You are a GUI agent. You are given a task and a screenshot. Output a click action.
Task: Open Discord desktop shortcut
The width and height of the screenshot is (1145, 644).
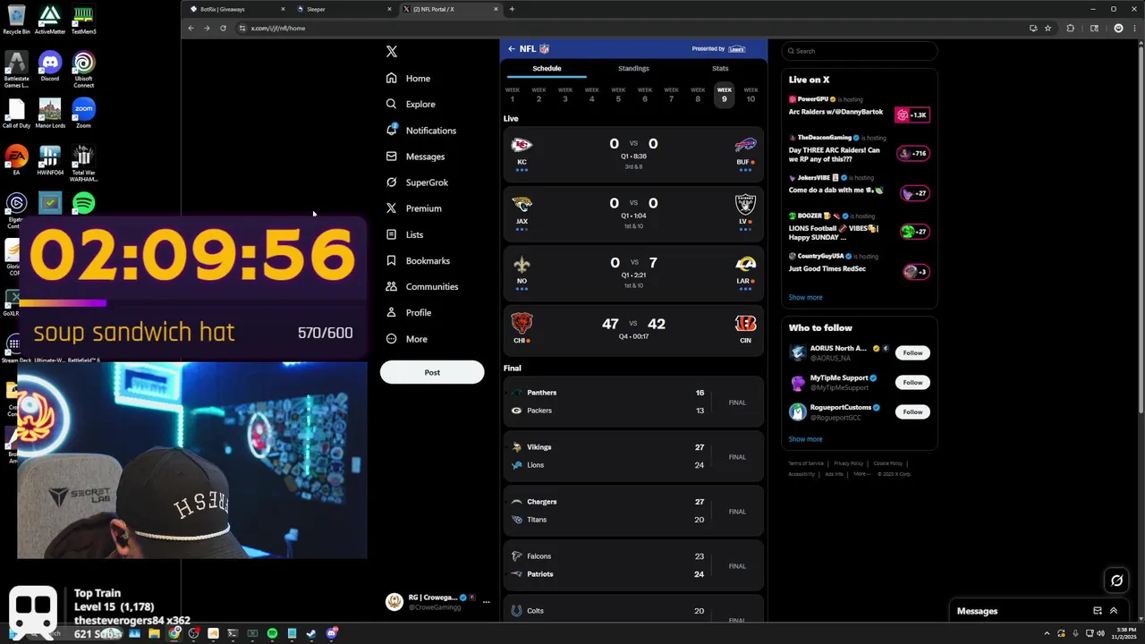50,67
